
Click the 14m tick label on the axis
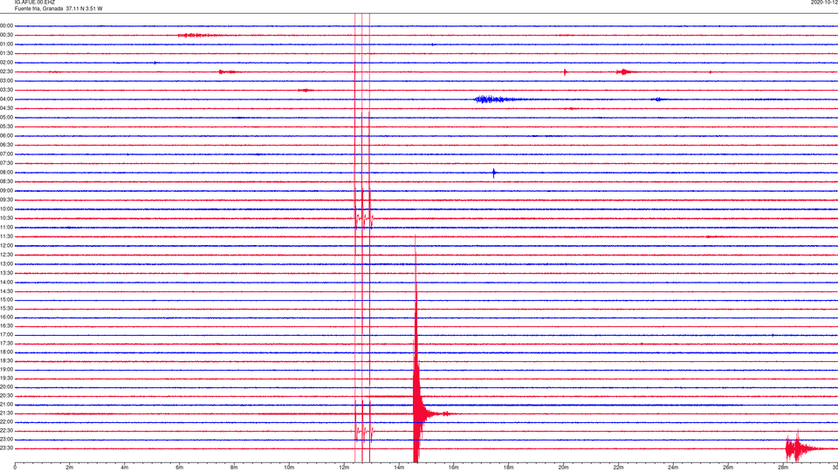click(x=399, y=468)
